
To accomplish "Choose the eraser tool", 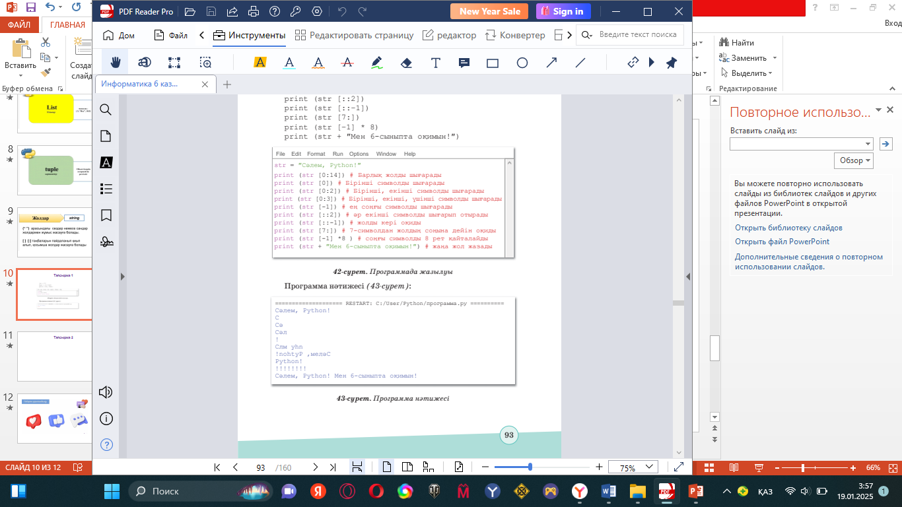I will (406, 63).
